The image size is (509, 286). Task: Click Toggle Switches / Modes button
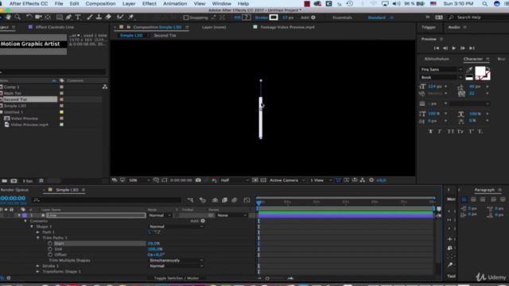[177, 278]
